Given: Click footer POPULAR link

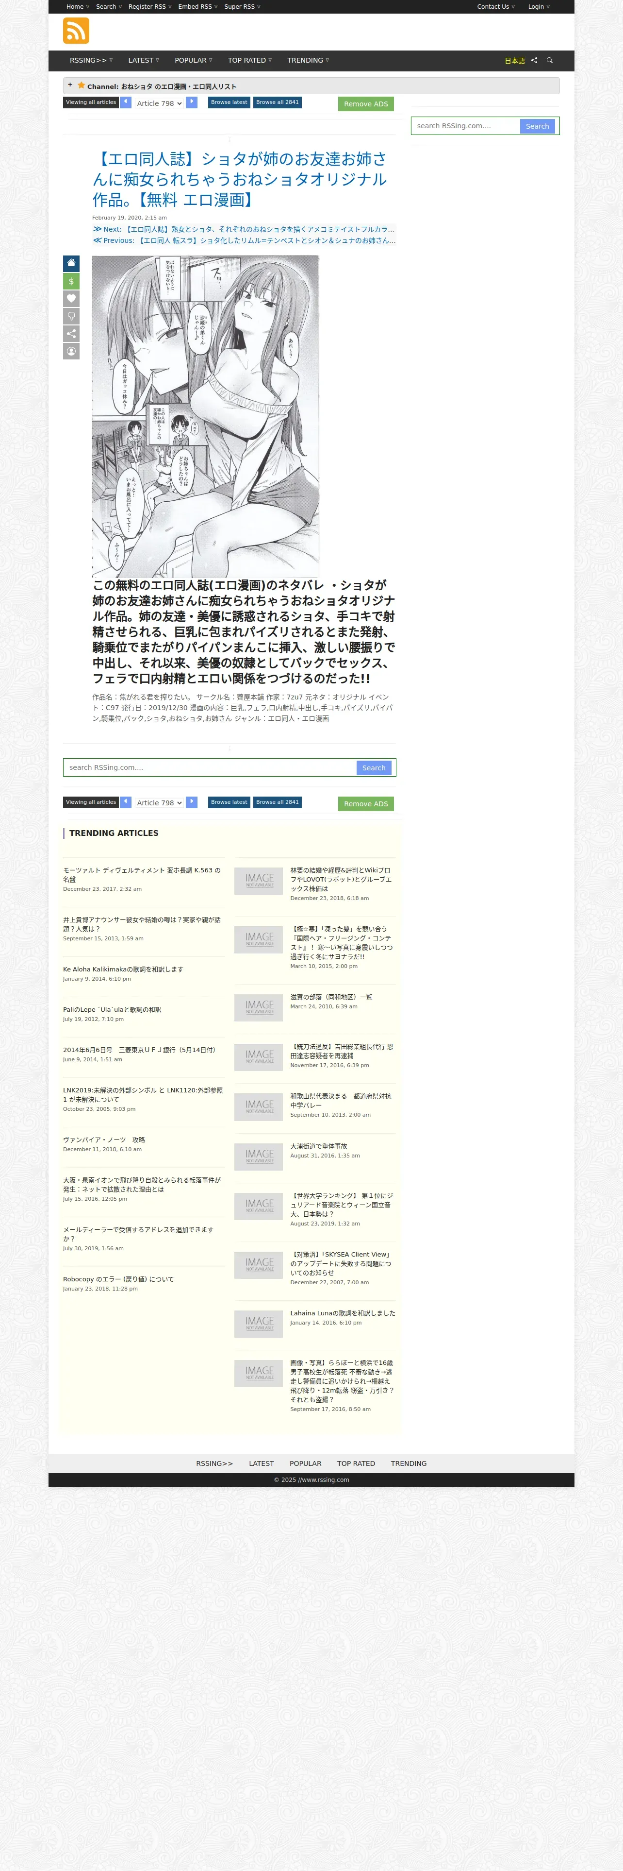Looking at the screenshot, I should 305,1463.
